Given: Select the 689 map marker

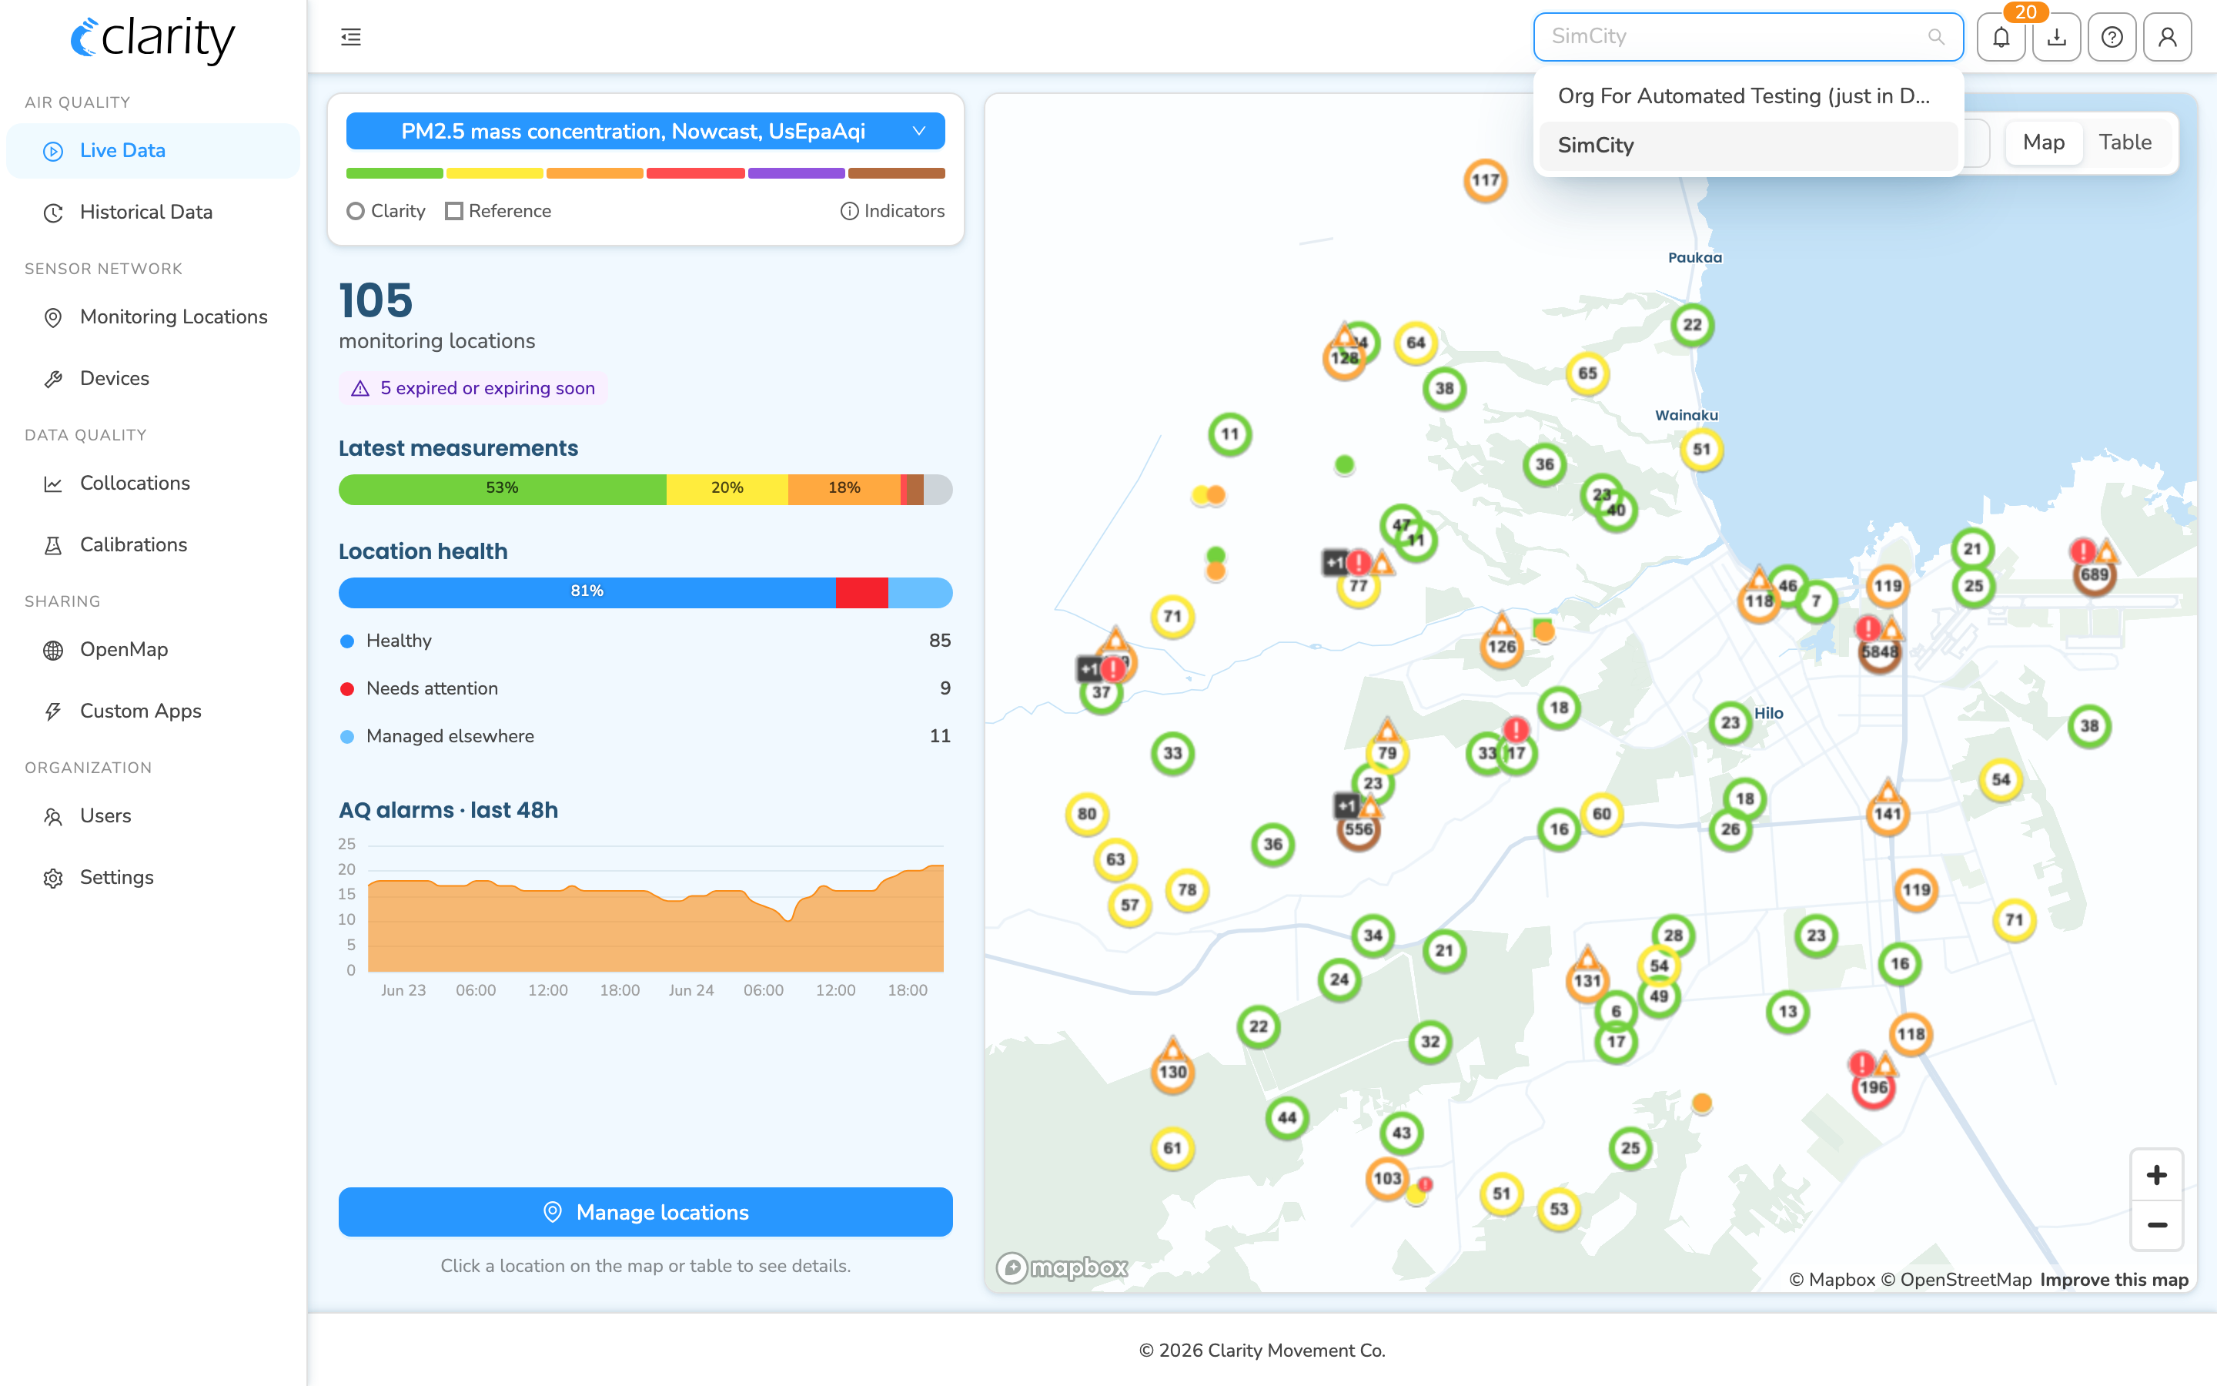Looking at the screenshot, I should [x=2095, y=574].
